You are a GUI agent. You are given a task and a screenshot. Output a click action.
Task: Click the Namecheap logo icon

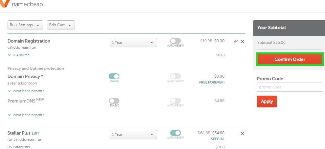coord(5,3)
